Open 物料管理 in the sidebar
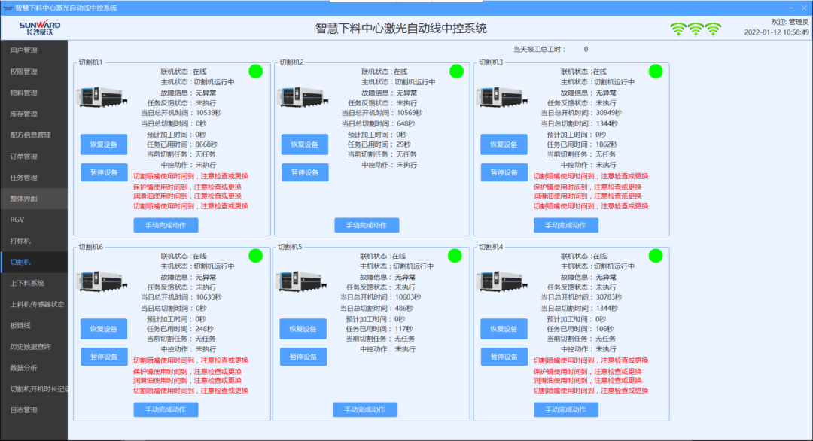Screen dimensions: 813x441 (34, 93)
